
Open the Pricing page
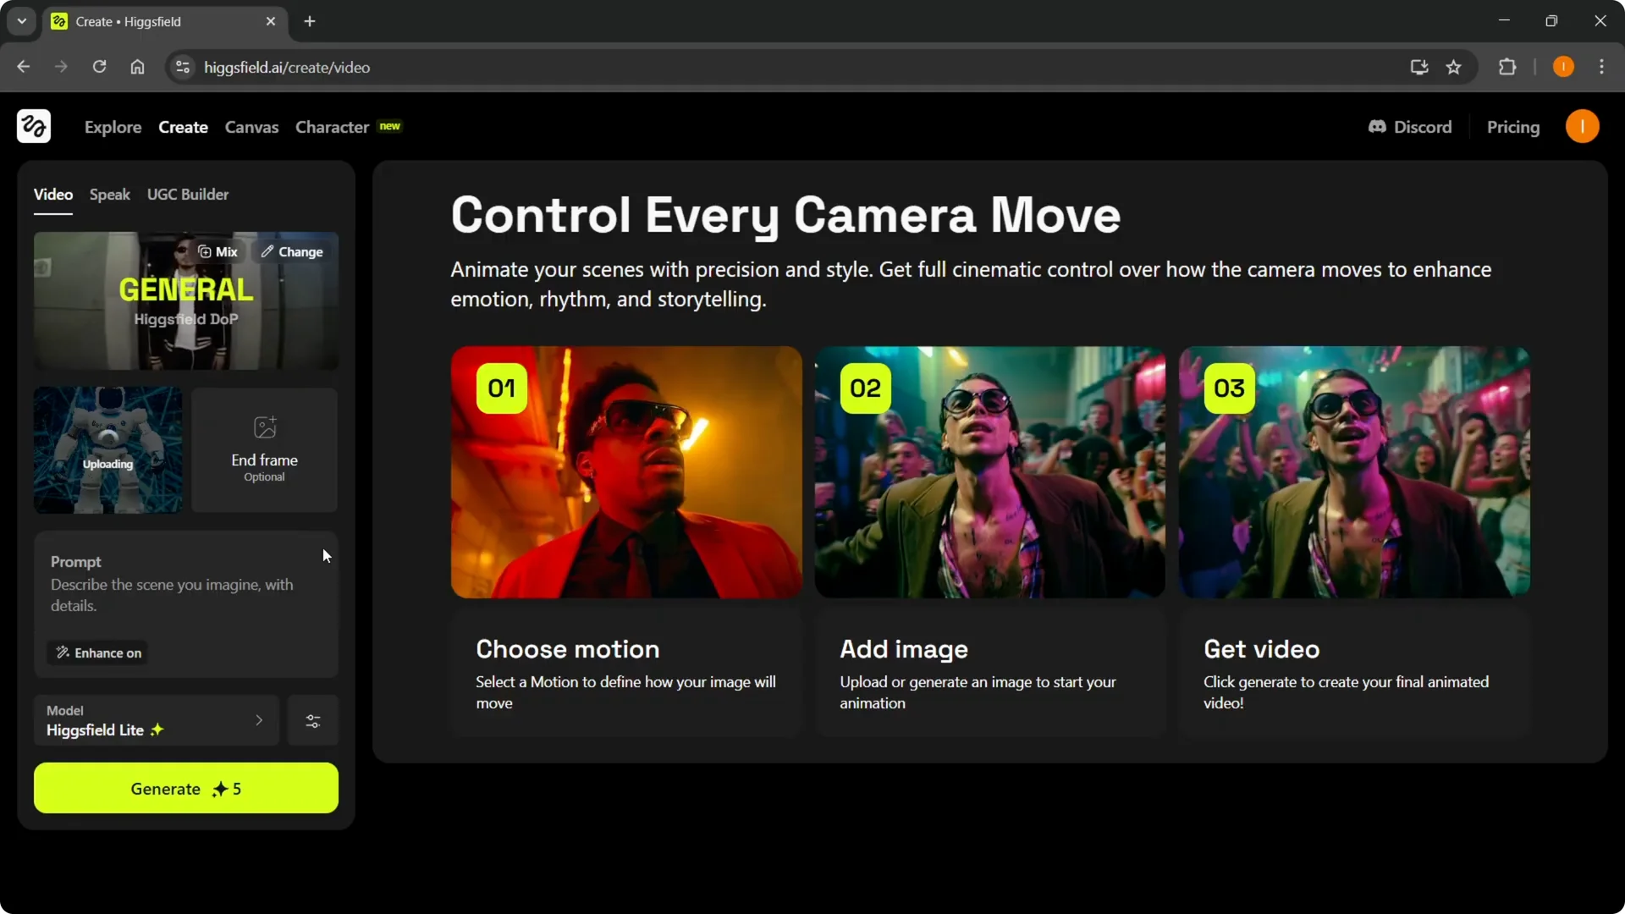1513,126
